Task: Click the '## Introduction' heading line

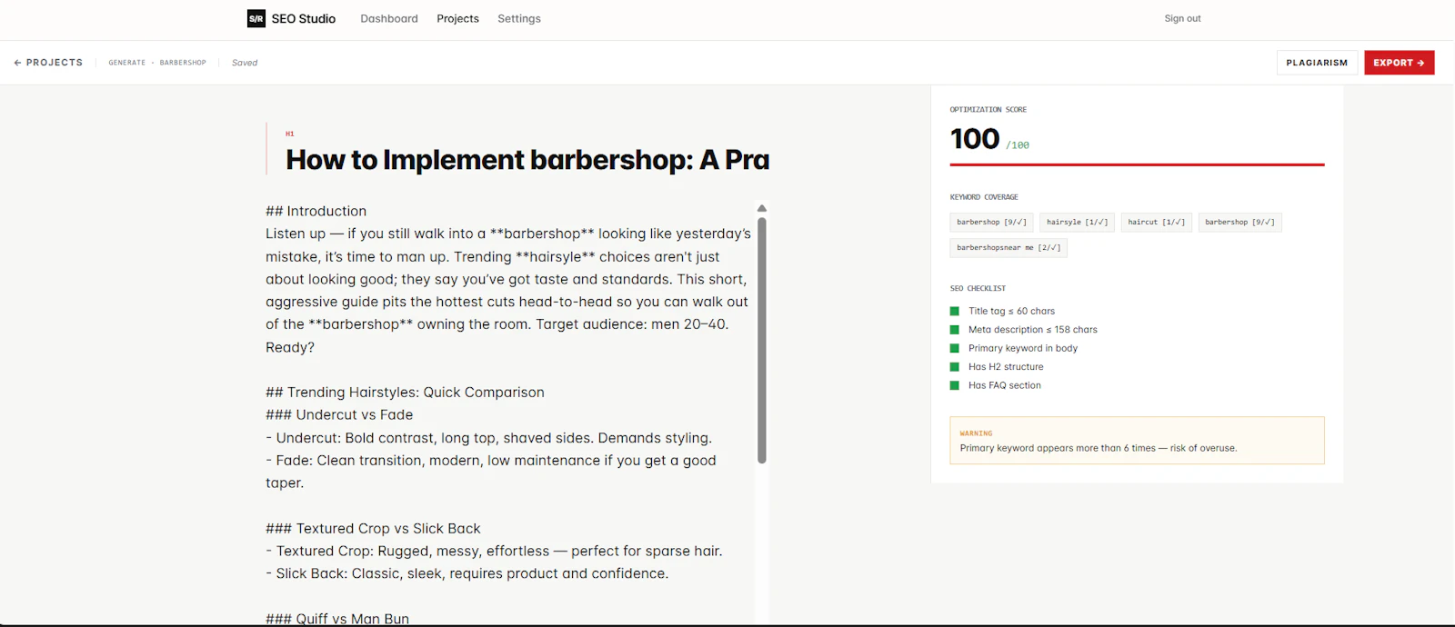Action: pos(316,211)
